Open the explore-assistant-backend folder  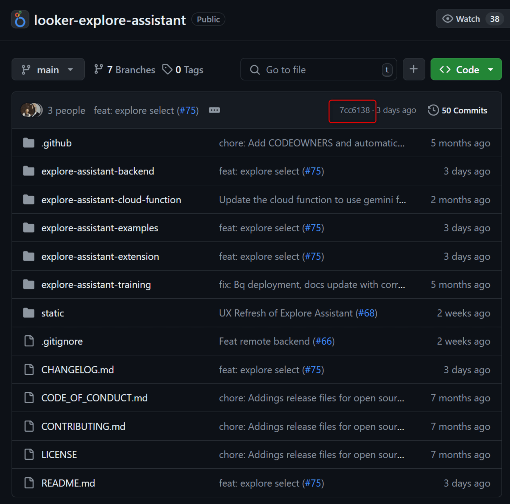coord(98,171)
